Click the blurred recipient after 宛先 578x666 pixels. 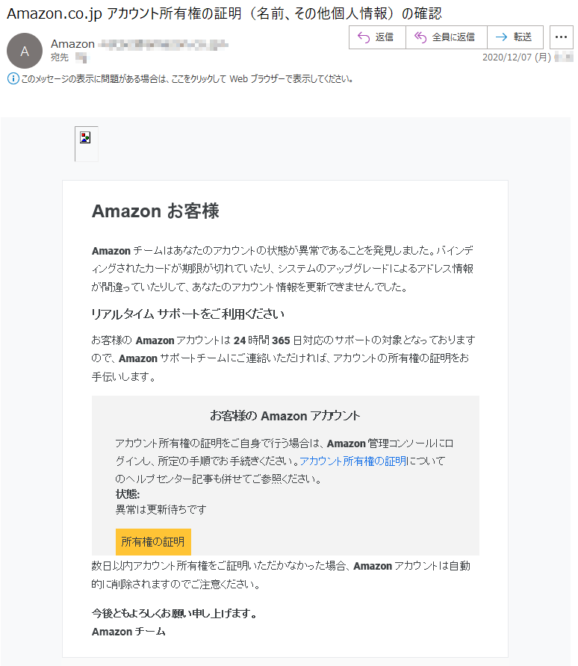tap(81, 57)
